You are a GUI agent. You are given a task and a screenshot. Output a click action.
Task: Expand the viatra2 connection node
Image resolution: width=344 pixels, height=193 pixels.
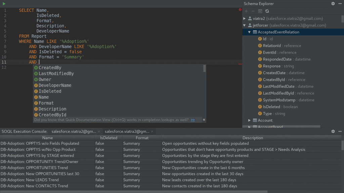tap(245, 18)
